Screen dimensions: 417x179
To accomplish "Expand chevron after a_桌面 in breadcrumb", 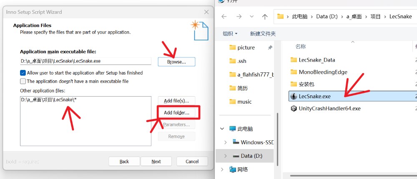I will [x=366, y=17].
